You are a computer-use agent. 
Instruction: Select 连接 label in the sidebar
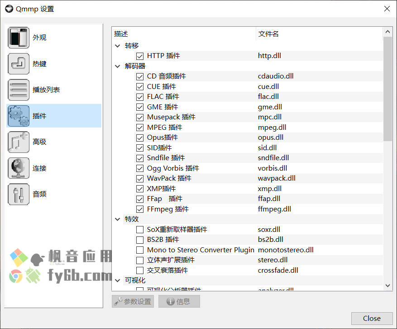(x=39, y=168)
